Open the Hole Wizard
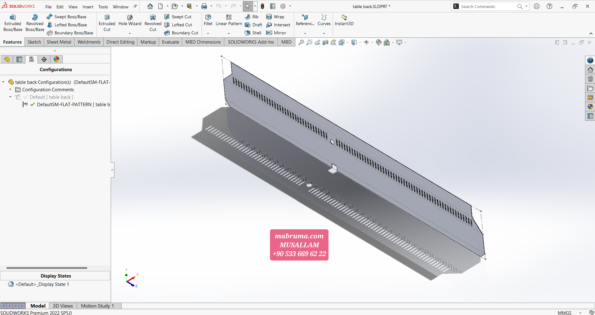 (x=130, y=20)
